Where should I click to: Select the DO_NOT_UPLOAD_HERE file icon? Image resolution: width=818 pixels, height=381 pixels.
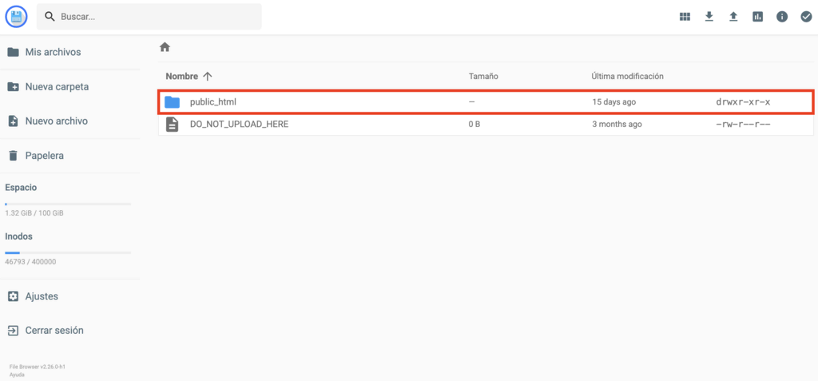(172, 125)
